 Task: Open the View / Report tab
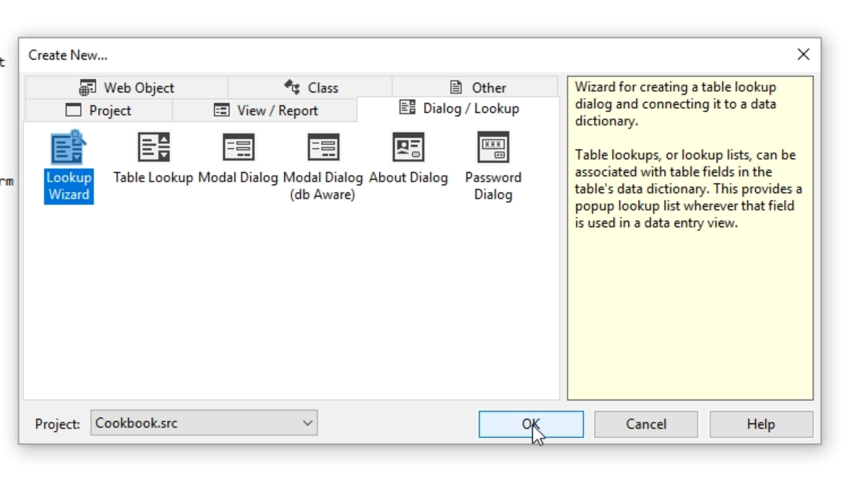[265, 110]
